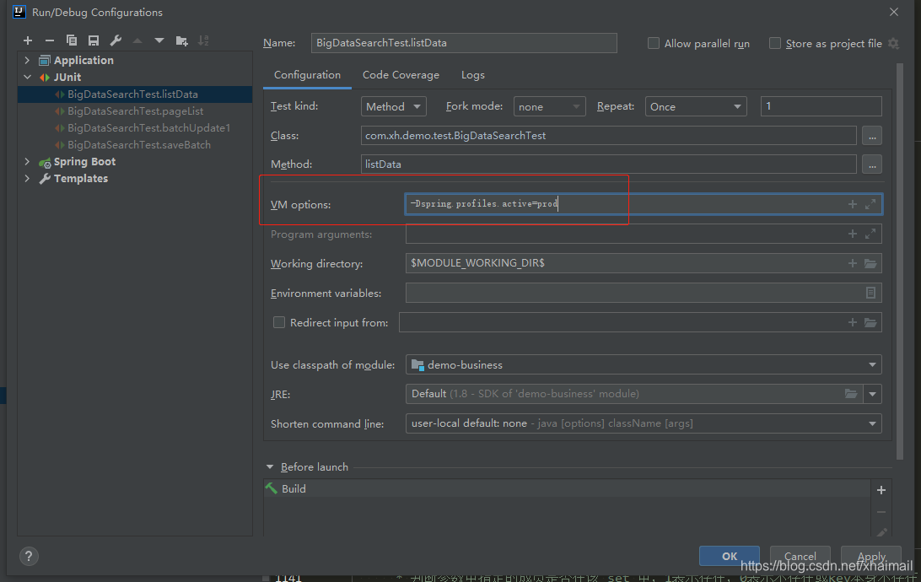Check the Store as project file option
This screenshot has height=582, width=921.
[775, 44]
